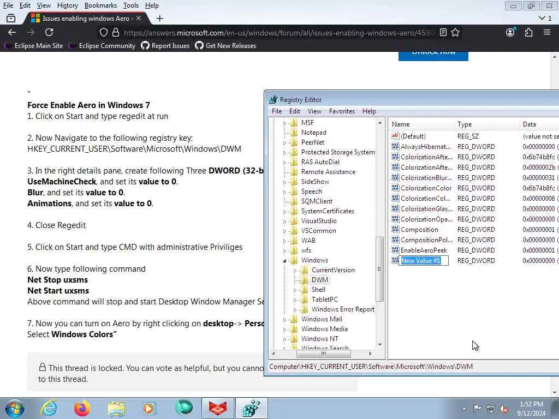559x419 pixels.
Task: Click the network tray icon
Action: coord(491,409)
